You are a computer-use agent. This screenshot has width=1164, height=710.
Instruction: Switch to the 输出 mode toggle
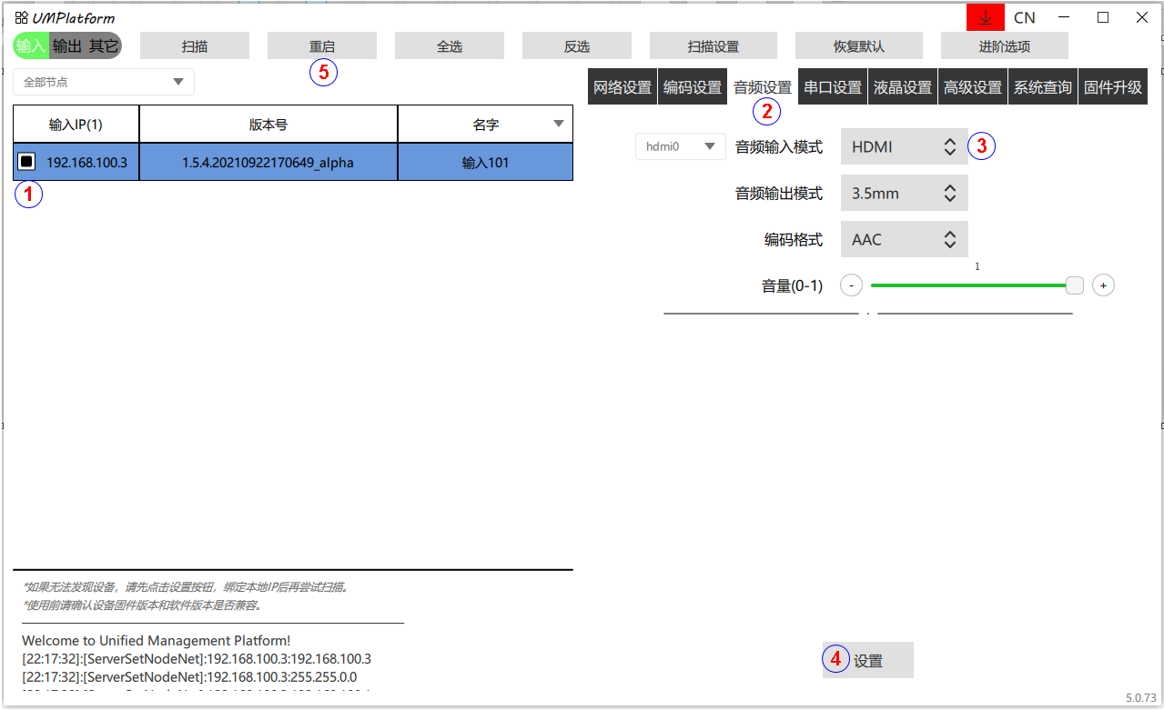pyautogui.click(x=67, y=46)
